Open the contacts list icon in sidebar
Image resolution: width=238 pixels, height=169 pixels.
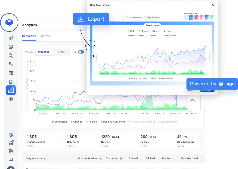pyautogui.click(x=11, y=64)
